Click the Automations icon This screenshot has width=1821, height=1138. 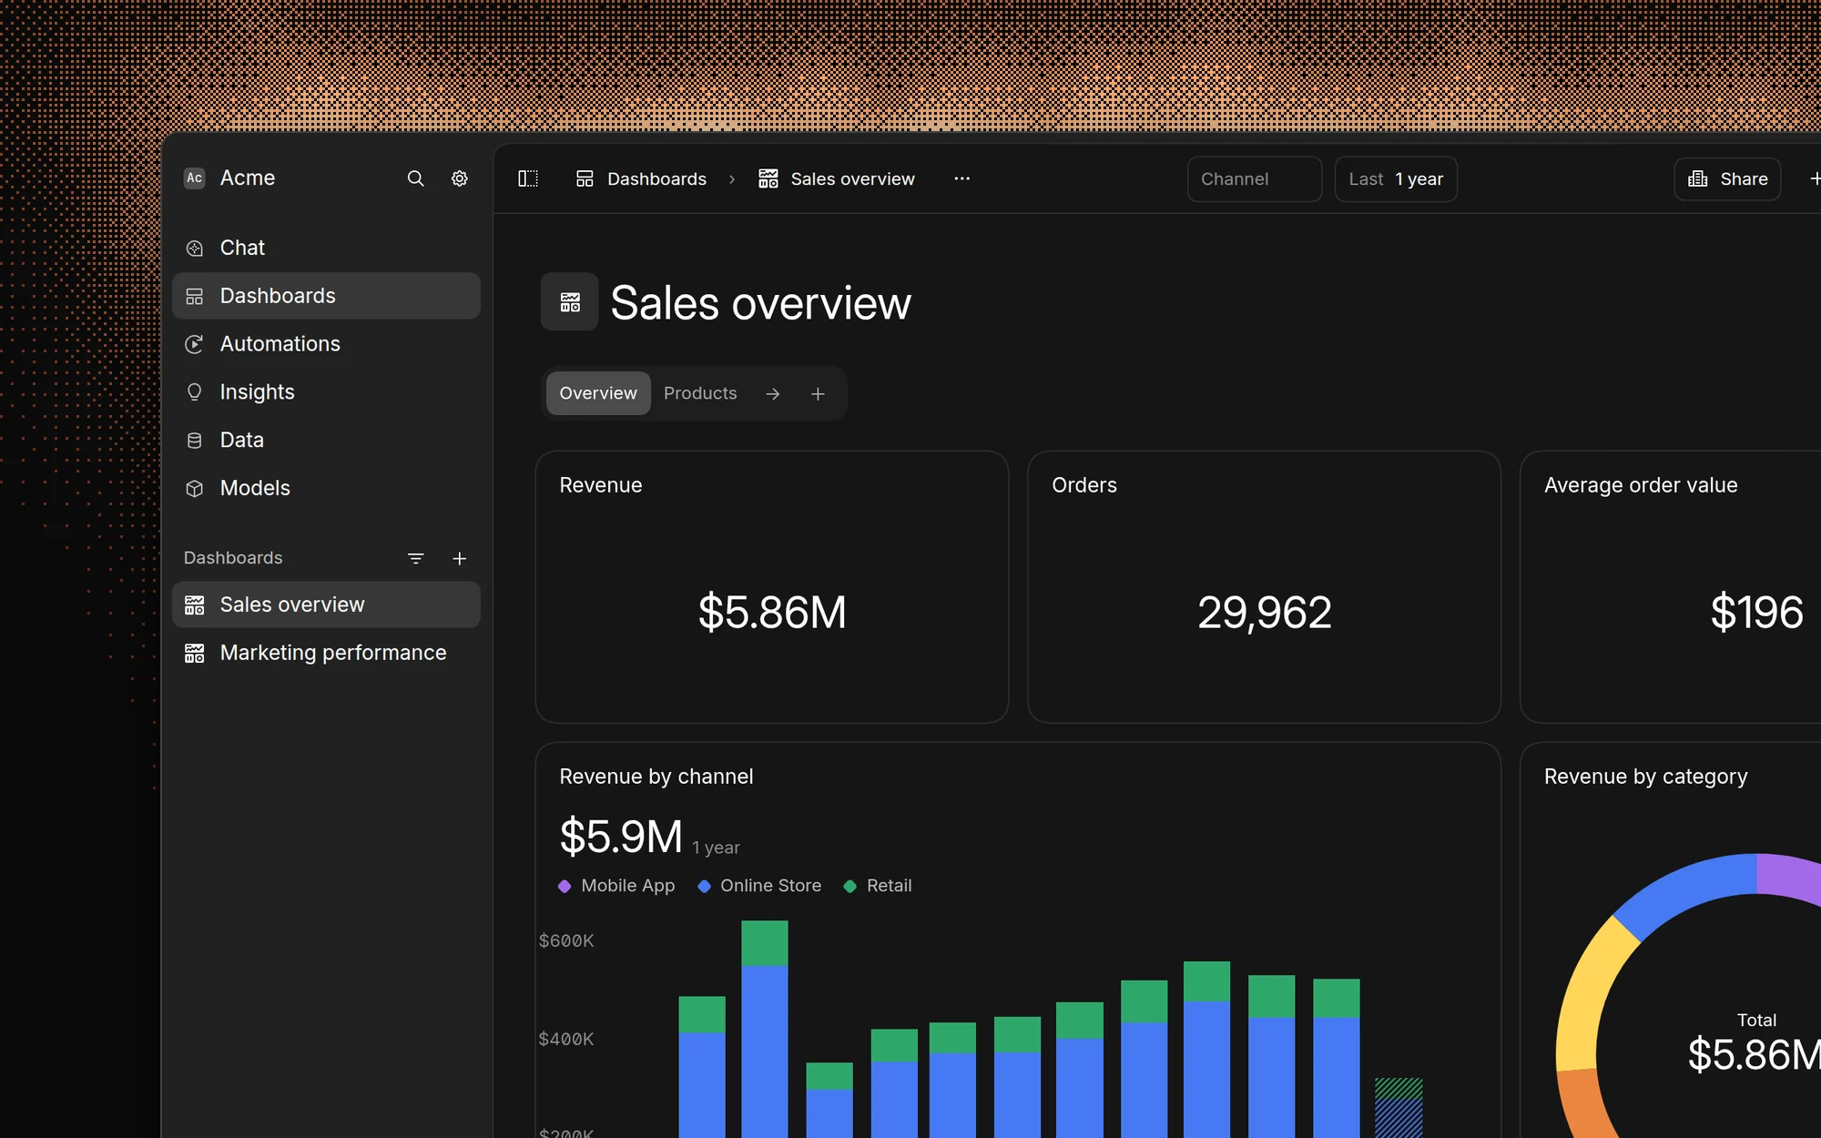click(194, 344)
